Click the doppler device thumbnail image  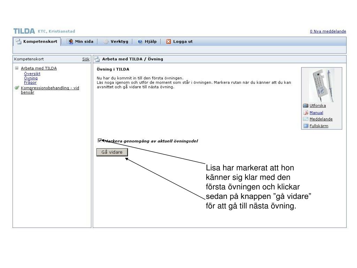[321, 85]
